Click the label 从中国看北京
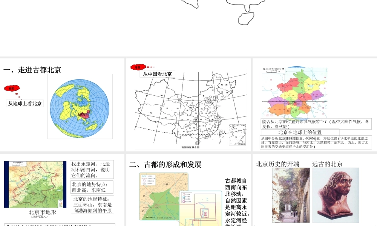 [157, 74]
